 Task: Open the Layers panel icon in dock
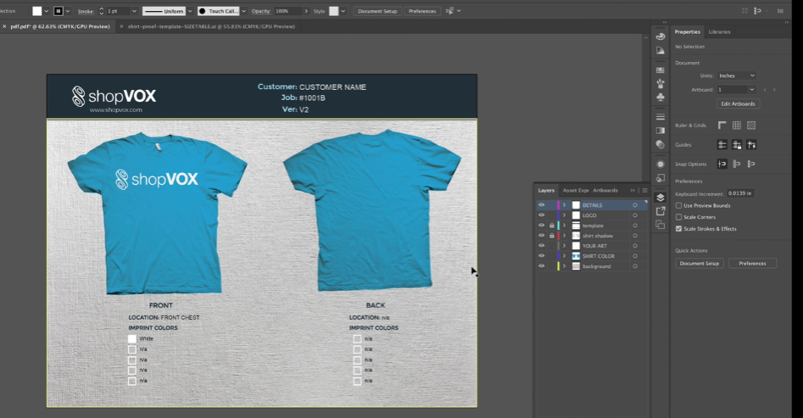point(661,198)
